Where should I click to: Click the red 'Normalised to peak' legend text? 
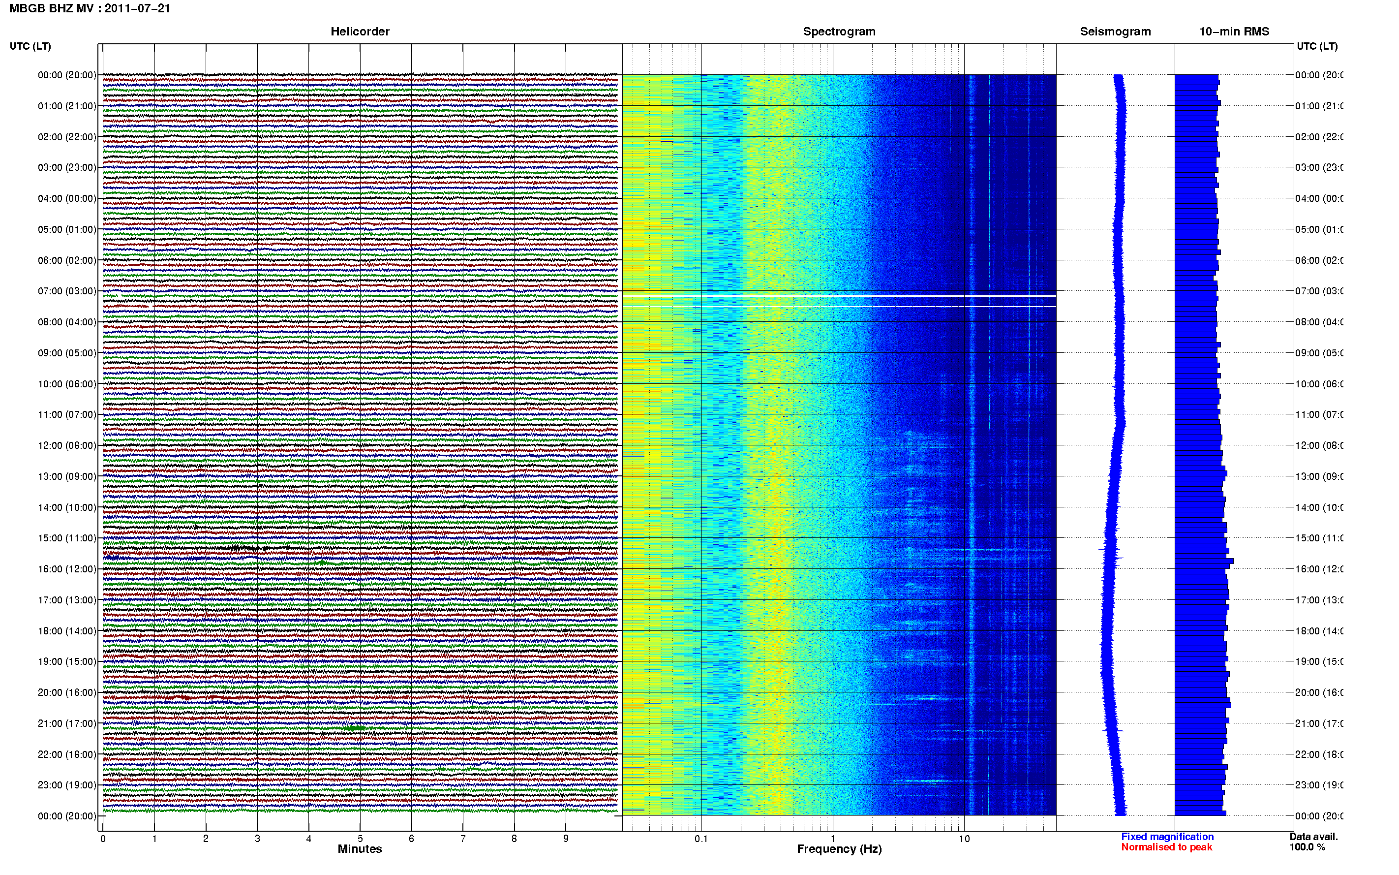point(1166,847)
